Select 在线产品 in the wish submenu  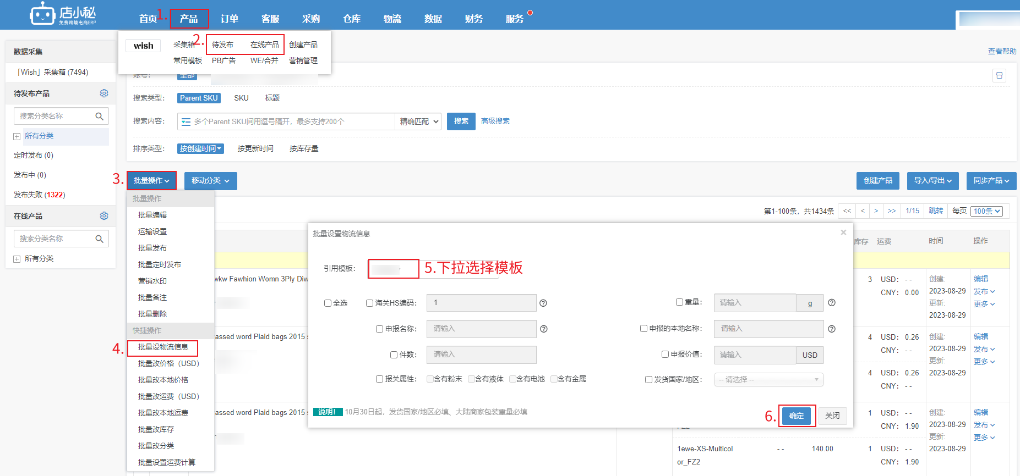click(x=264, y=45)
